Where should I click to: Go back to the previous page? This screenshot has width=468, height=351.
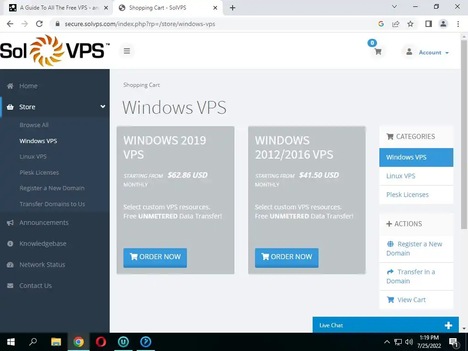click(x=10, y=24)
